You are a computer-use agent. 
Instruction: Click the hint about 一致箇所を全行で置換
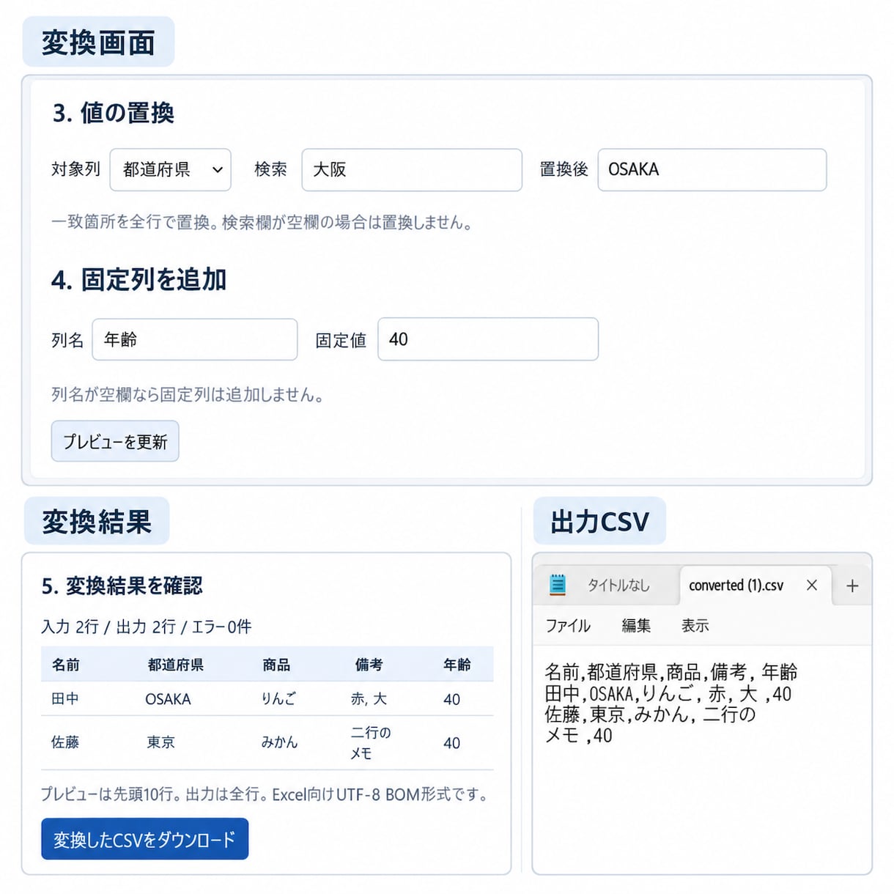coord(262,223)
